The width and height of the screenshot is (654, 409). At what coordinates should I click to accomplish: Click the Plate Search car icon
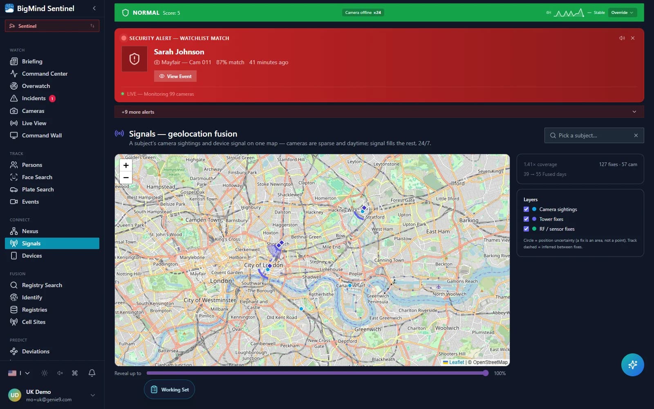click(14, 189)
